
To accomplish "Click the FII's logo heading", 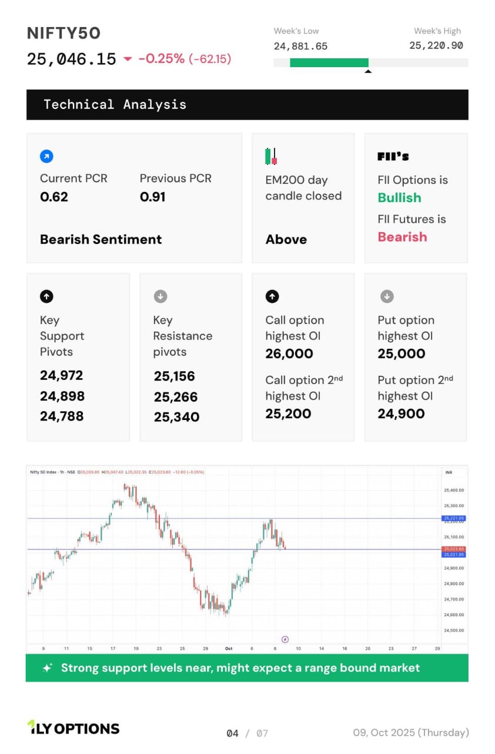I will coord(393,157).
